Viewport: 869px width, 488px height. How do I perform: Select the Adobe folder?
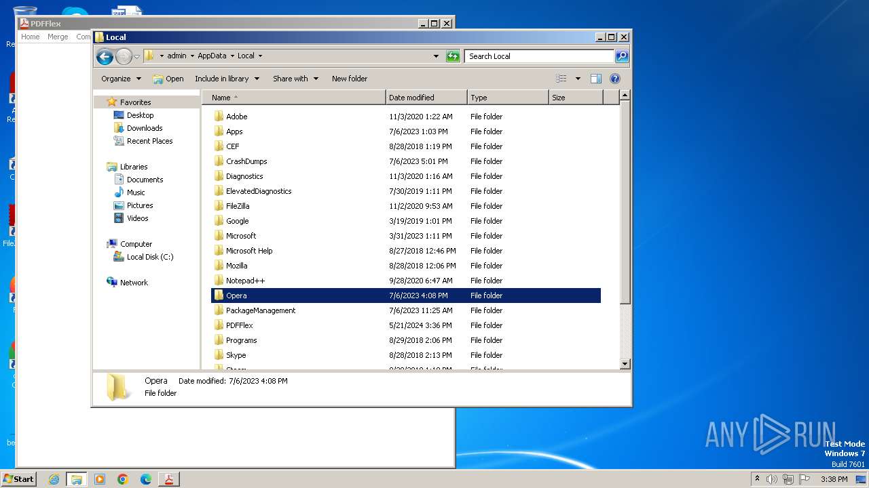pos(236,117)
